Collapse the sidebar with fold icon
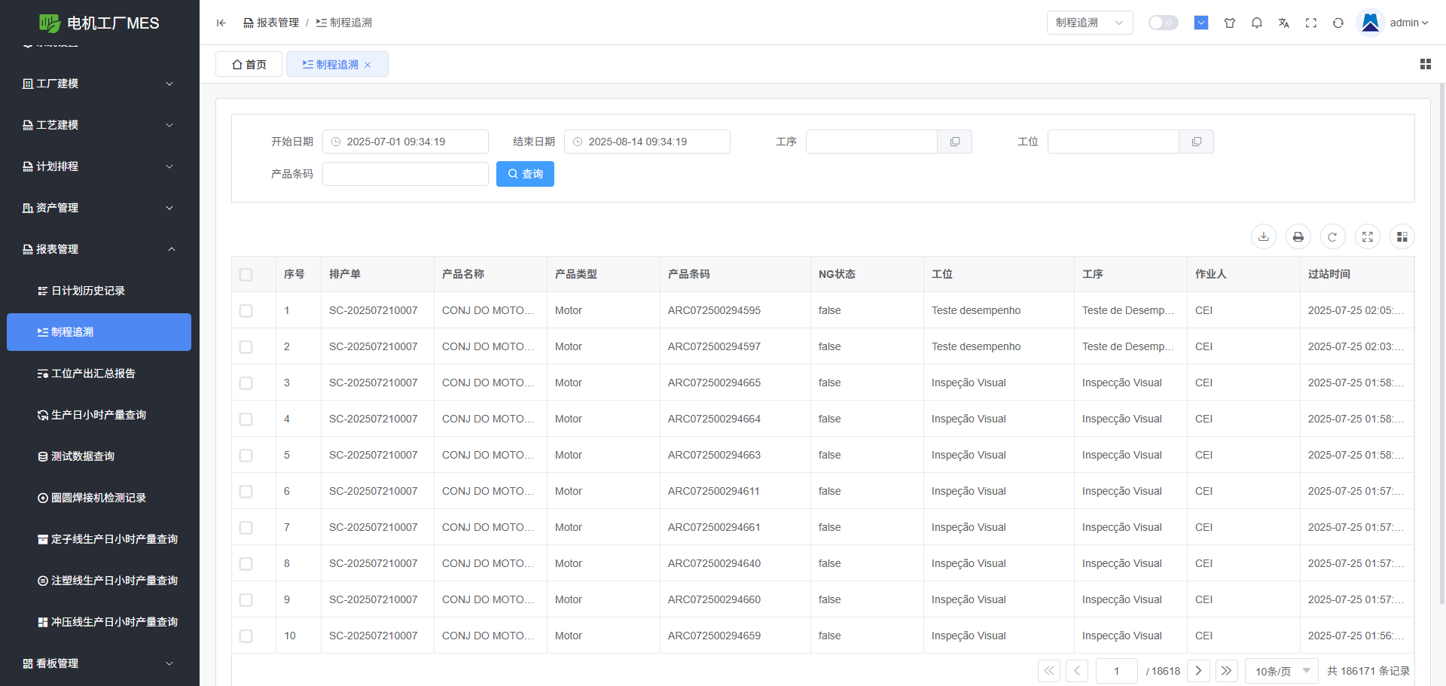 [221, 23]
